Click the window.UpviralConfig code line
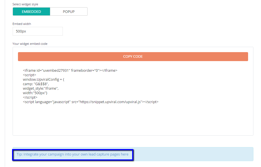The width and height of the screenshot is (261, 167). (x=43, y=79)
